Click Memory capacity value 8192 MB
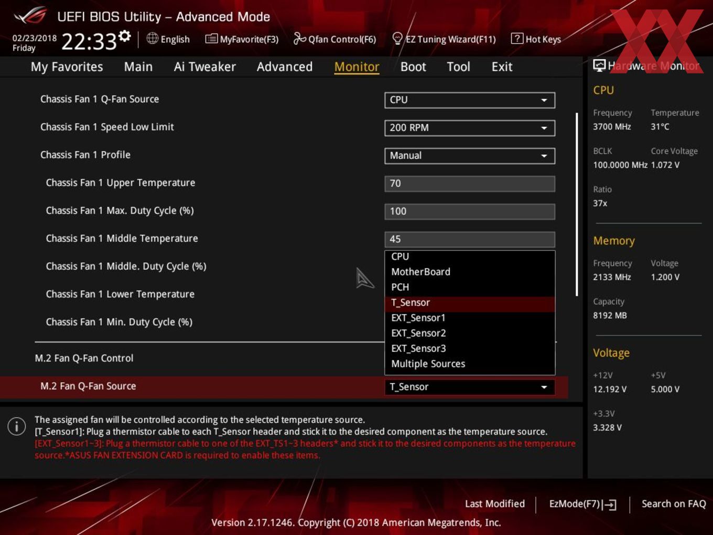Image resolution: width=713 pixels, height=535 pixels. point(610,315)
